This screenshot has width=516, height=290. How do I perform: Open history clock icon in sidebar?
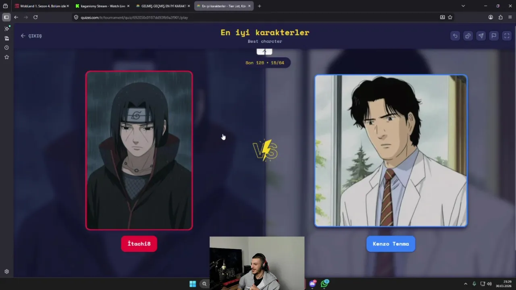[6, 48]
